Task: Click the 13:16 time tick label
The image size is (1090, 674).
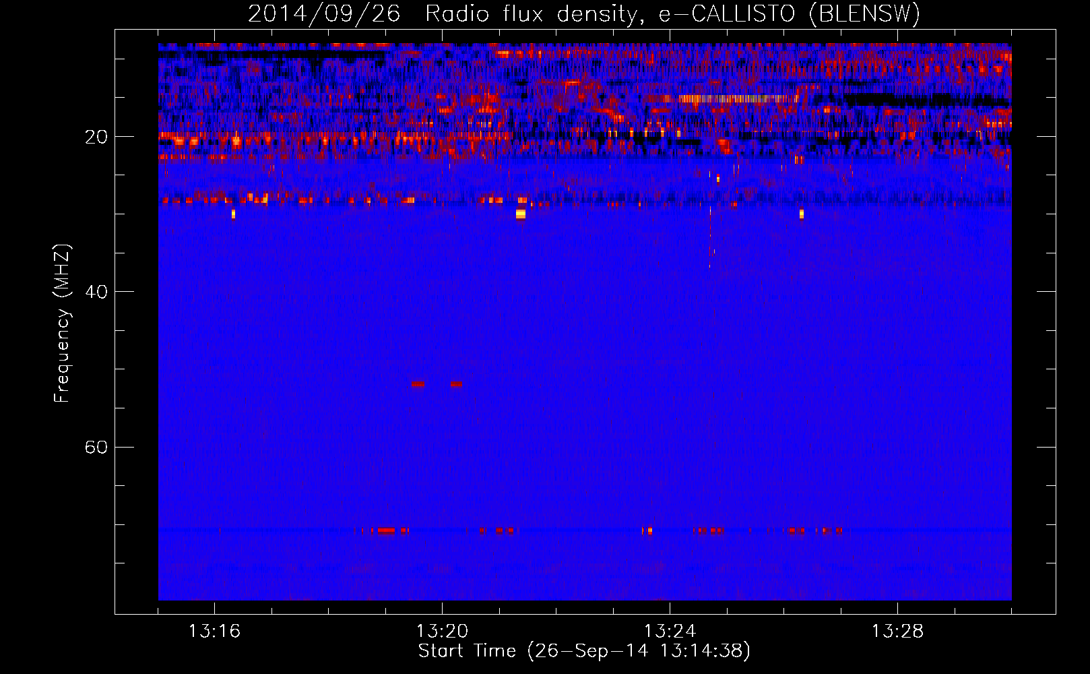Action: pos(214,631)
